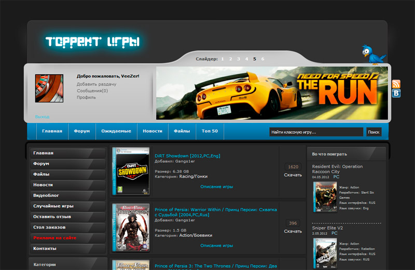415x270 pixels.
Task: Open Prince of Persia: Warrior Within title link
Action: click(216, 212)
